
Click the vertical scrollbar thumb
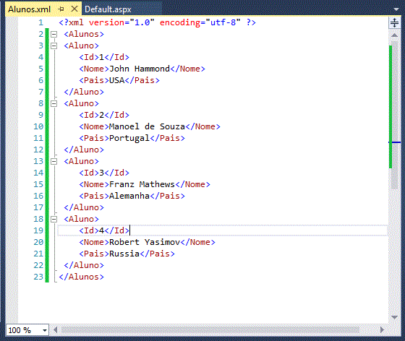394,115
